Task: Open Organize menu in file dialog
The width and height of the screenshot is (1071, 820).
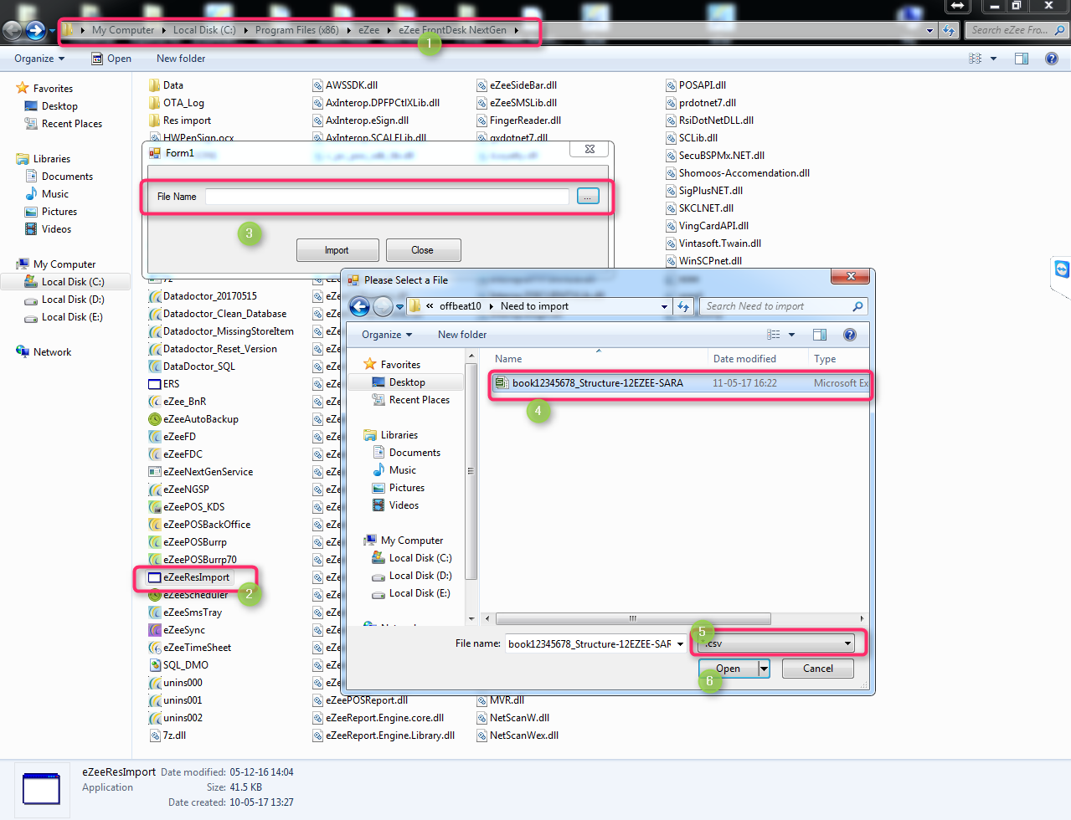Action: [387, 335]
